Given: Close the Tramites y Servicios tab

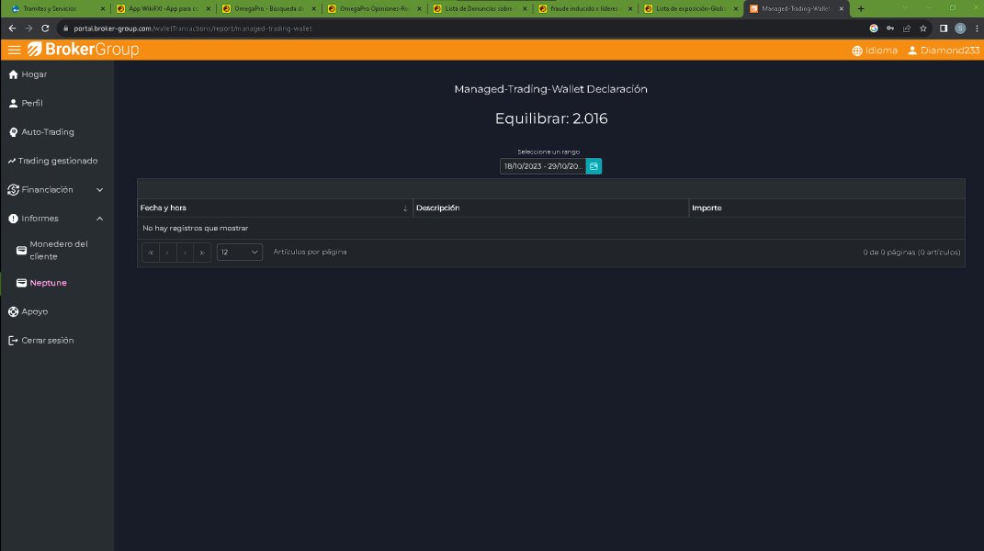Looking at the screenshot, I should [103, 9].
